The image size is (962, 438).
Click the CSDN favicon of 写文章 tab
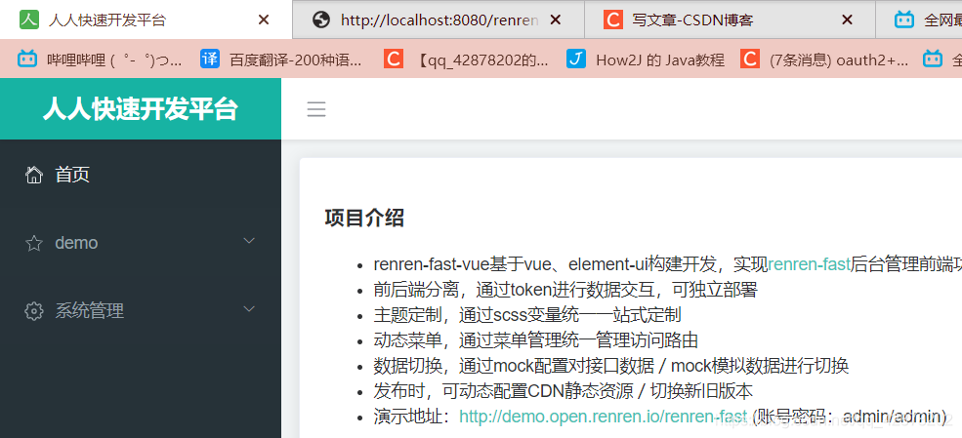point(612,20)
